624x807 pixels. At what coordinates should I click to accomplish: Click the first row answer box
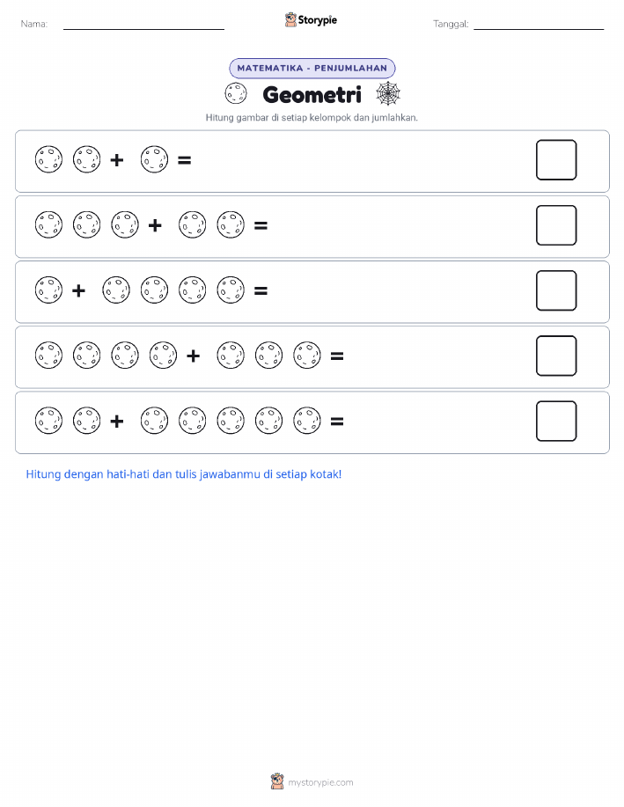pyautogui.click(x=556, y=160)
